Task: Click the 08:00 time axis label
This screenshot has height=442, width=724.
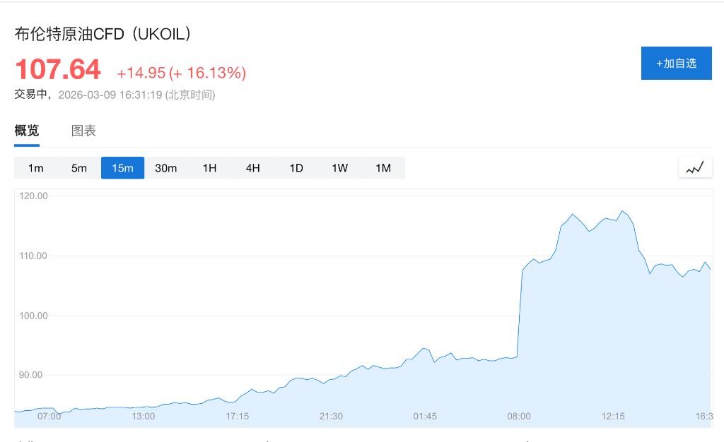Action: pos(519,417)
